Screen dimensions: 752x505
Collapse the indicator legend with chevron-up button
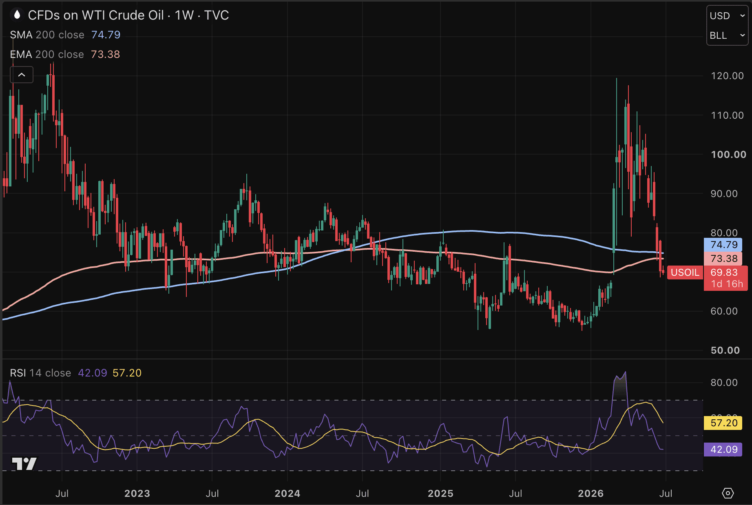pyautogui.click(x=22, y=75)
